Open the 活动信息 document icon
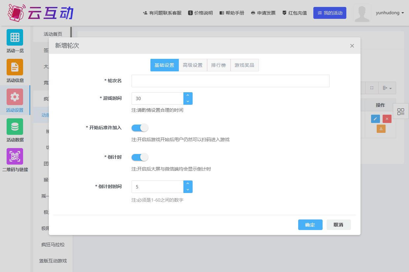The width and height of the screenshot is (409, 272). pyautogui.click(x=15, y=67)
